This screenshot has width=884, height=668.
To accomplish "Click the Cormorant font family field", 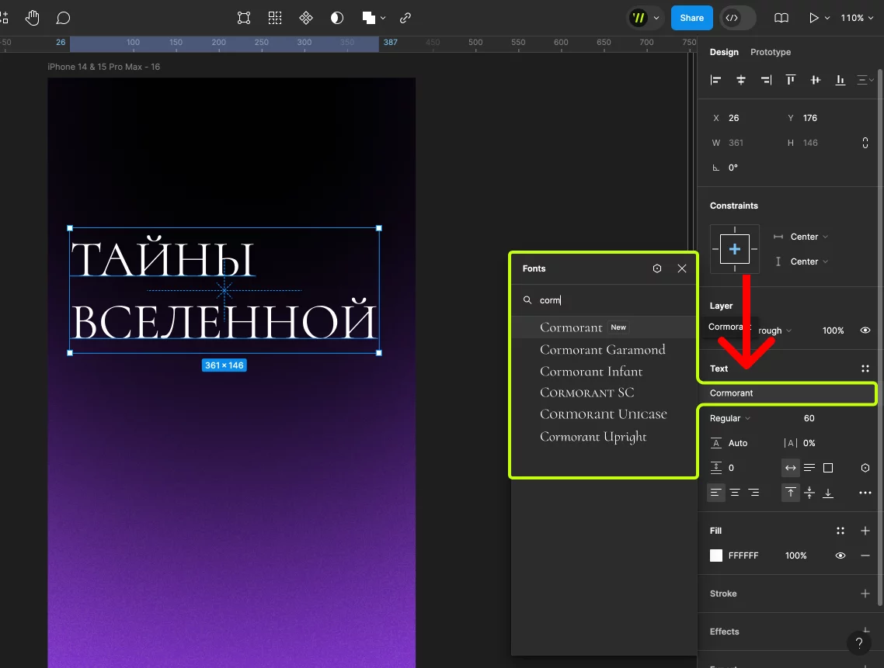I will tap(787, 393).
